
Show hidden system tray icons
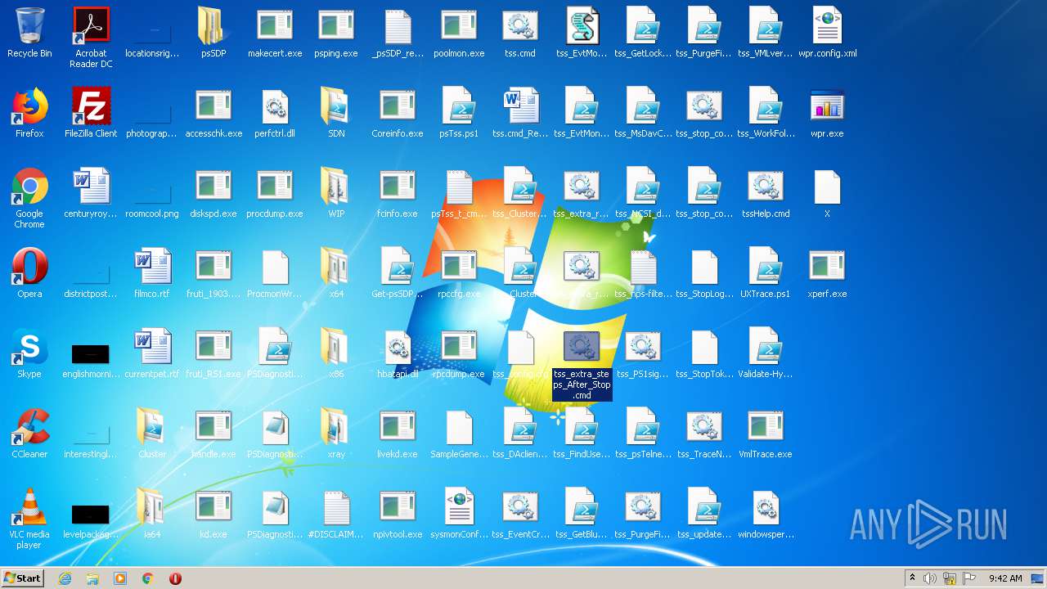(912, 578)
